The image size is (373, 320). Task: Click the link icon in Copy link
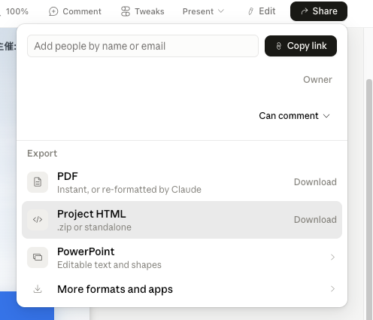point(279,46)
